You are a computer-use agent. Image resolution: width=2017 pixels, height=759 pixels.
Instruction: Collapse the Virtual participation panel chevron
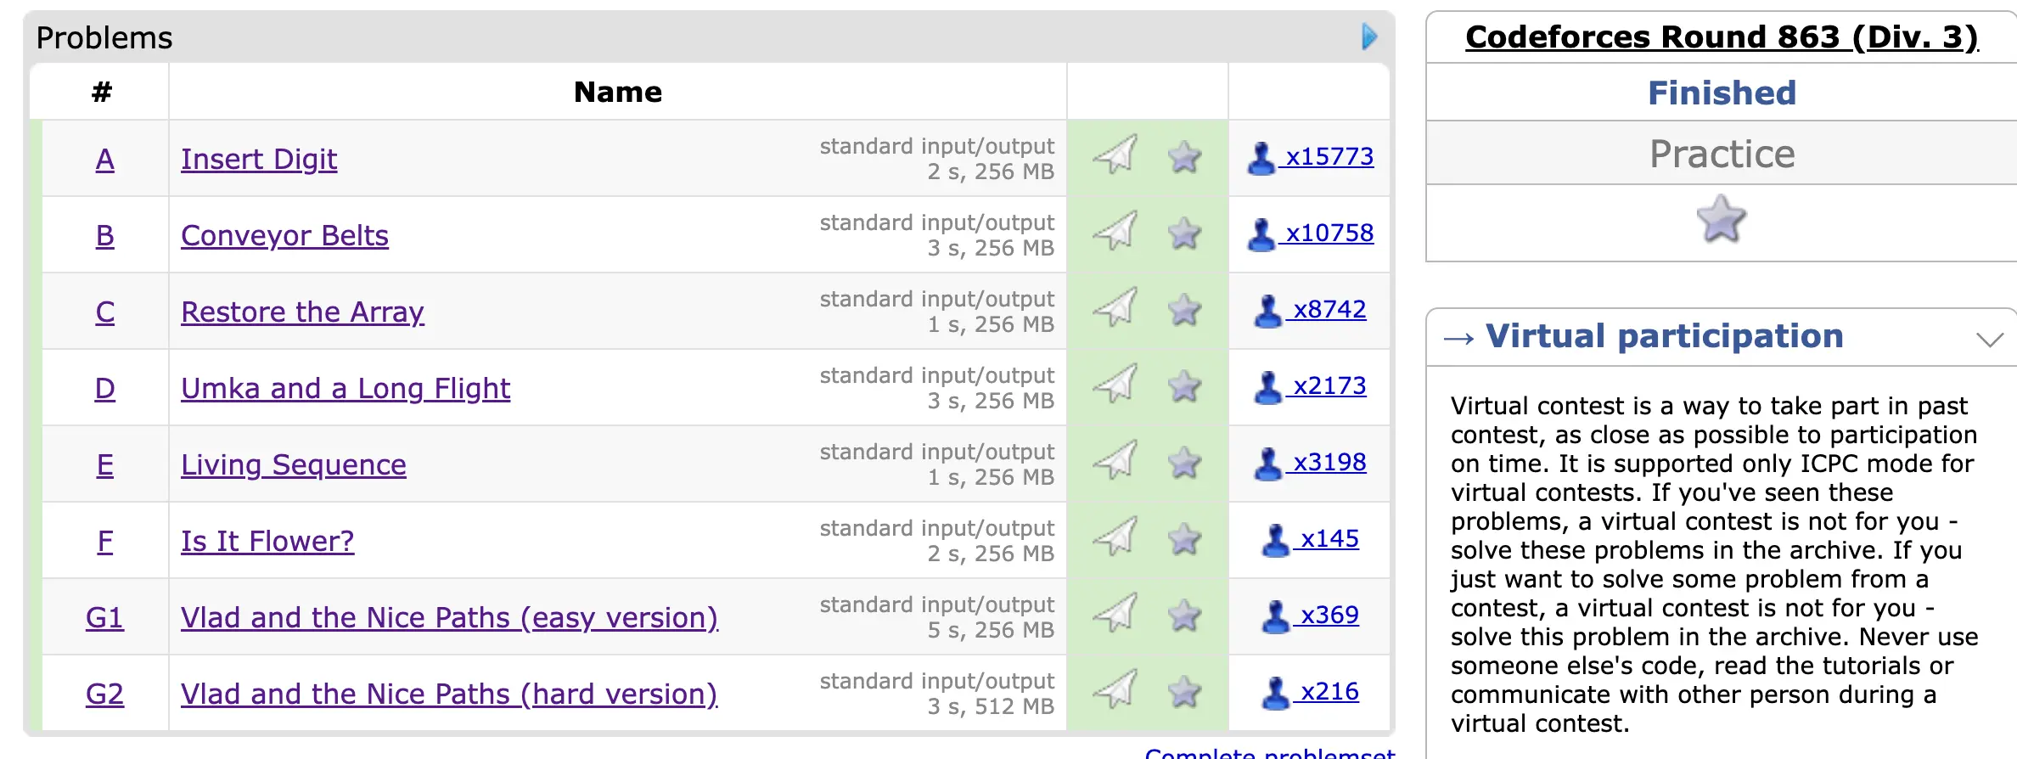(1990, 340)
